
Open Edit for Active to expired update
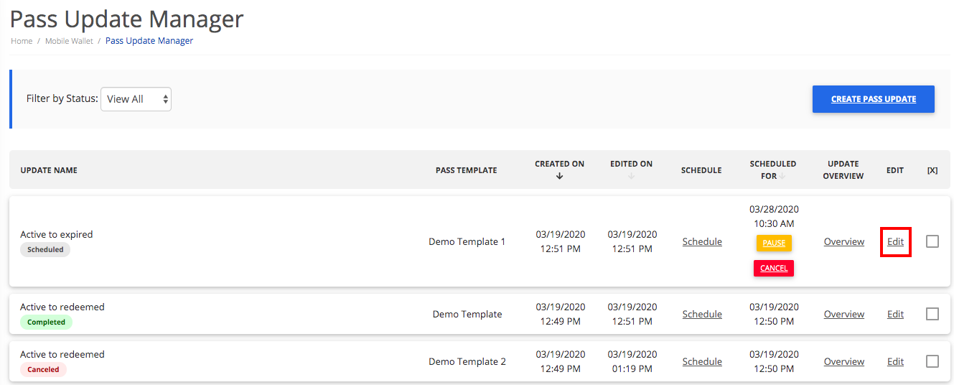pyautogui.click(x=895, y=241)
